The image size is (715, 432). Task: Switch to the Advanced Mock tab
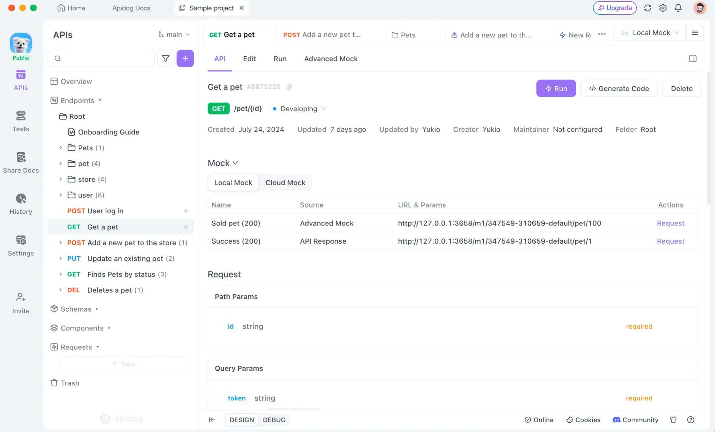point(331,59)
